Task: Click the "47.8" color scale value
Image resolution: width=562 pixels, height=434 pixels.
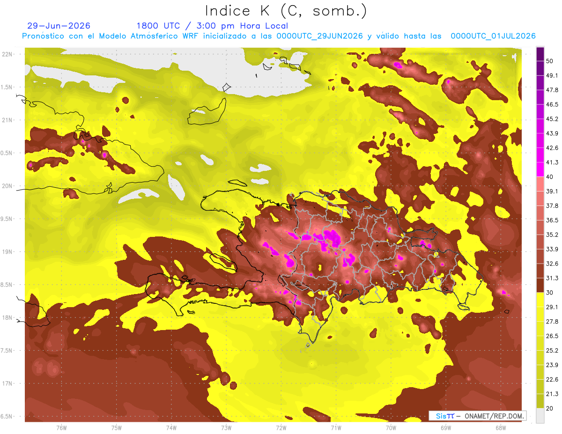Action: click(x=552, y=90)
